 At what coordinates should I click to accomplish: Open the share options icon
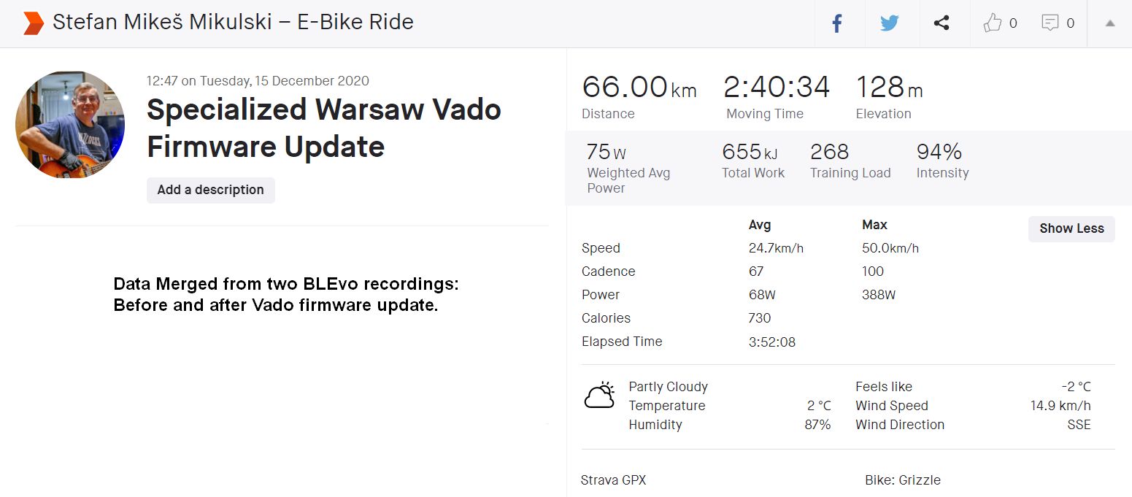click(942, 23)
